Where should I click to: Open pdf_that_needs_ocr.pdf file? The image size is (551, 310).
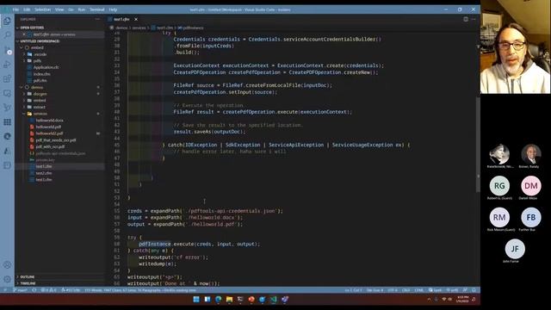55,139
